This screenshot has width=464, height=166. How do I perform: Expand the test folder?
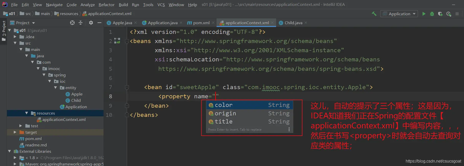[21, 126]
